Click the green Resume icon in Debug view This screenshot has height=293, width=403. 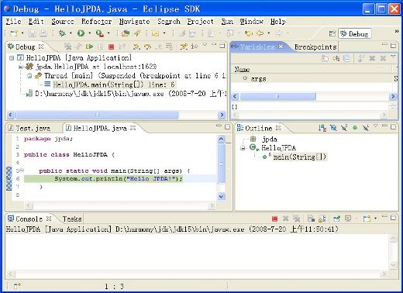coord(89,47)
